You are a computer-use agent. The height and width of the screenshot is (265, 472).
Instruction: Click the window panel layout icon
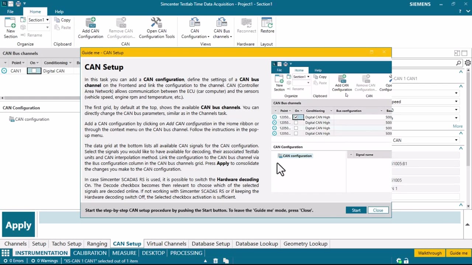(x=464, y=53)
